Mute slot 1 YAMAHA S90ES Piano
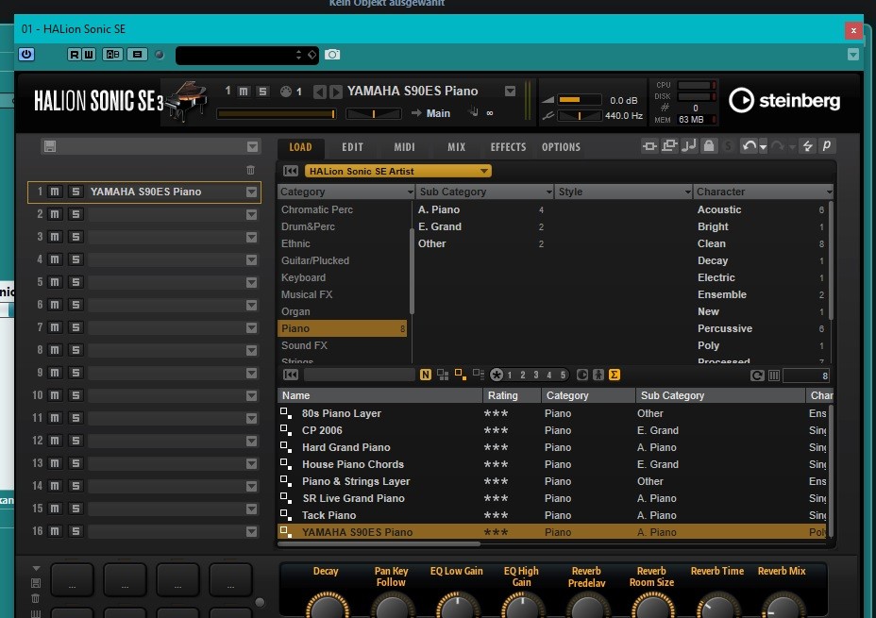Screen dimensions: 876x618 pyautogui.click(x=56, y=192)
